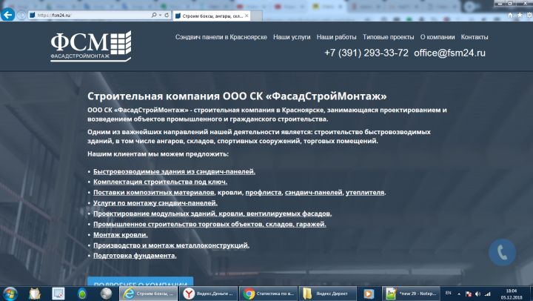Click the Home icon in browser toolbar

point(510,15)
